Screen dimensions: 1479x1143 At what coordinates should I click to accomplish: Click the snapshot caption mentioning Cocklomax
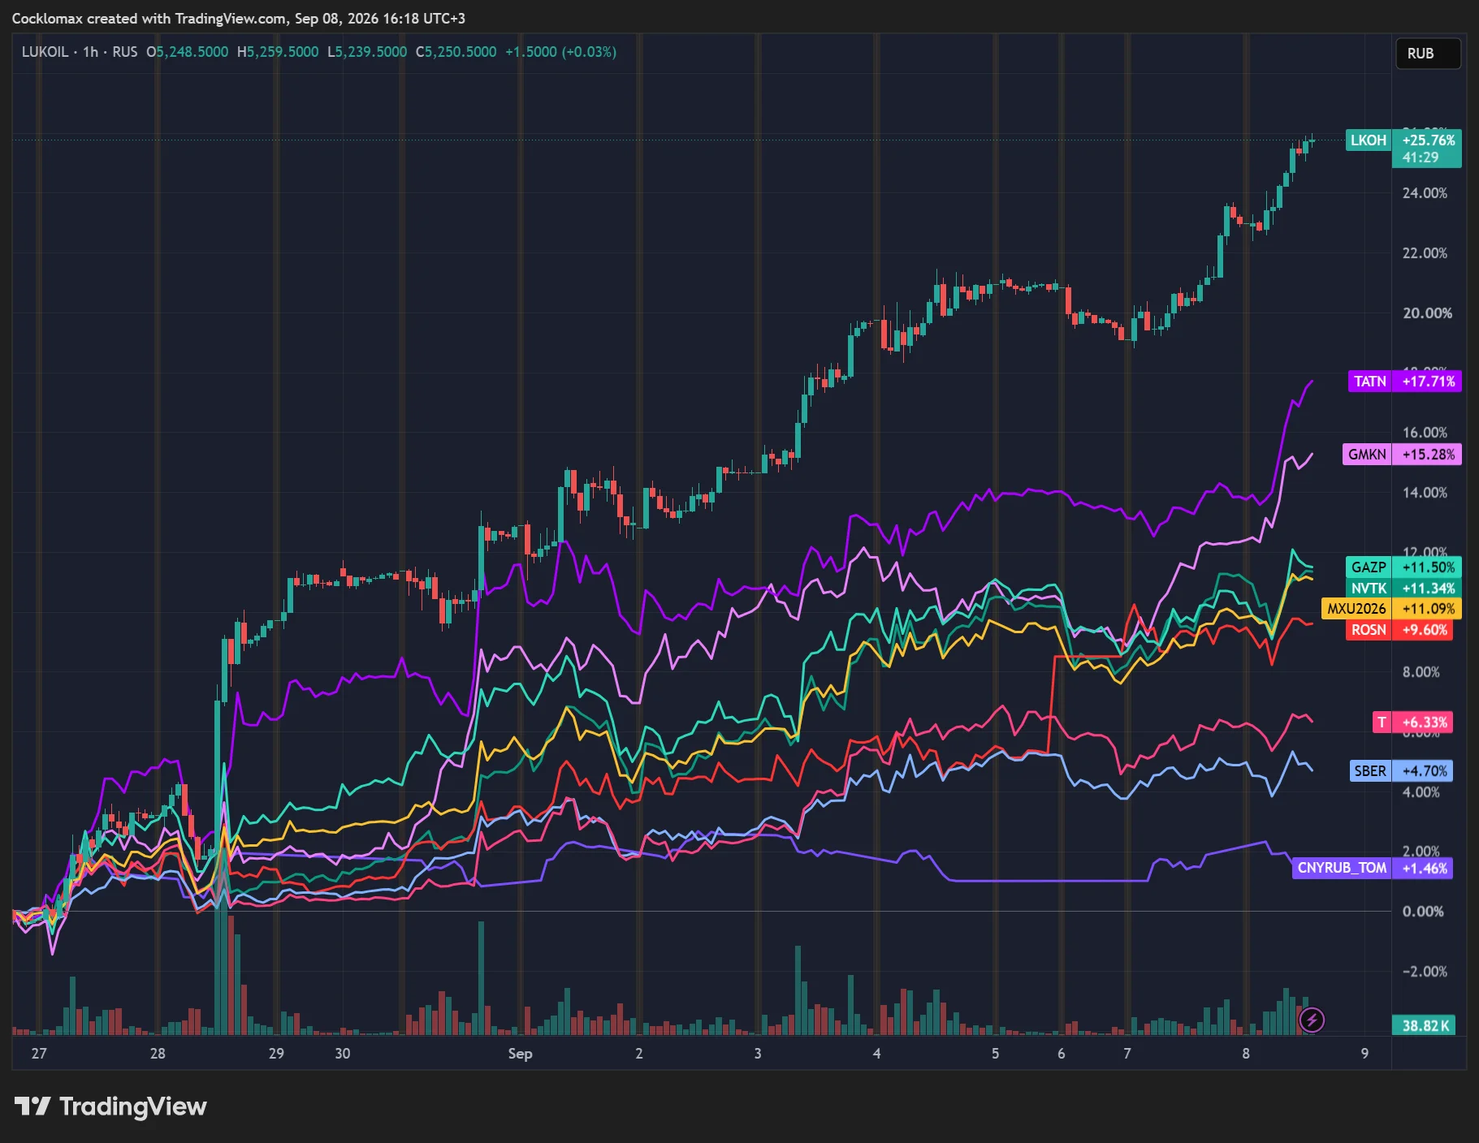[239, 18]
